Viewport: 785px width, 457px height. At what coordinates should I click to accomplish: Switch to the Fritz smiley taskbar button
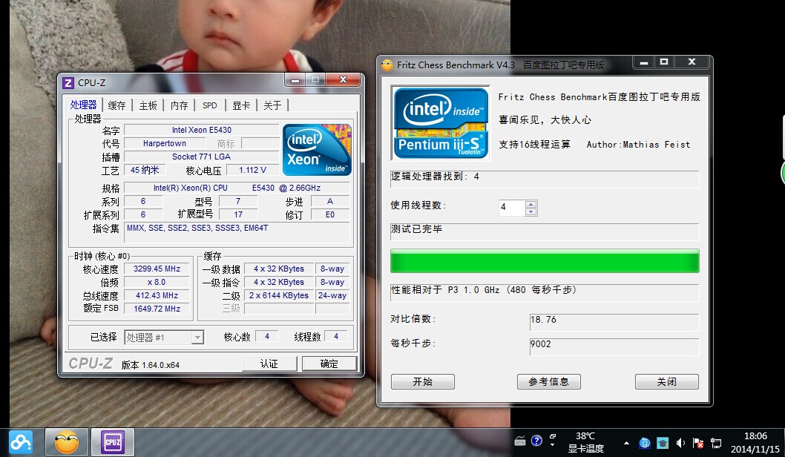pyautogui.click(x=67, y=442)
